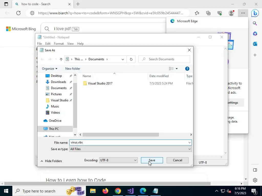Click the view layout icon in Save As
The image size is (262, 196).
tap(171, 69)
